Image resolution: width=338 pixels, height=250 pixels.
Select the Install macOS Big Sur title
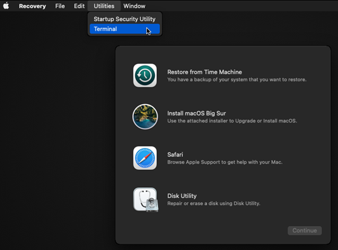[196, 114]
